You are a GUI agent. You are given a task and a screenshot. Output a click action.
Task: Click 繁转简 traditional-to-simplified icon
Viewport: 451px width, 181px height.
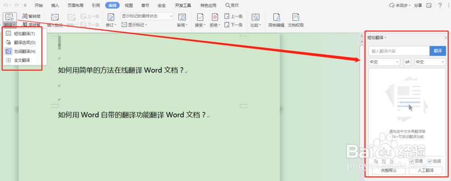[x=25, y=16]
